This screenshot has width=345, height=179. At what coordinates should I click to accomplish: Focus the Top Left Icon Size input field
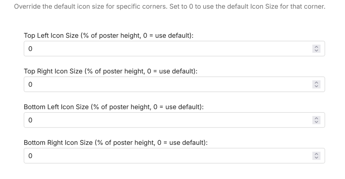[x=167, y=48]
